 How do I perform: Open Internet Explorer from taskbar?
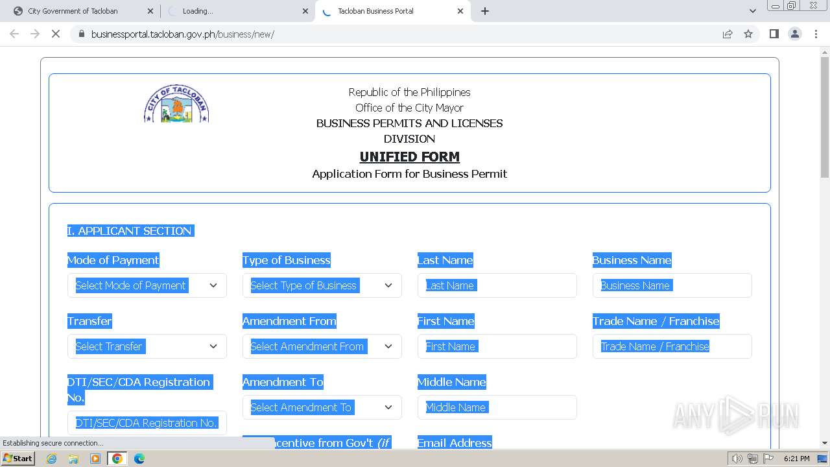pos(52,459)
